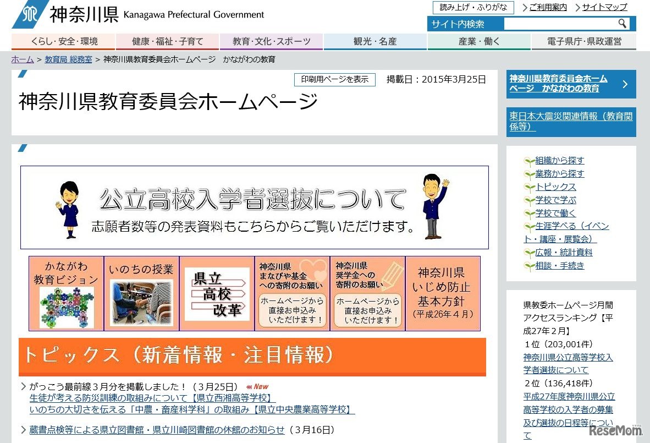Open the いじめ防止基本方針 banner tile
The image size is (650, 443).
tap(443, 293)
